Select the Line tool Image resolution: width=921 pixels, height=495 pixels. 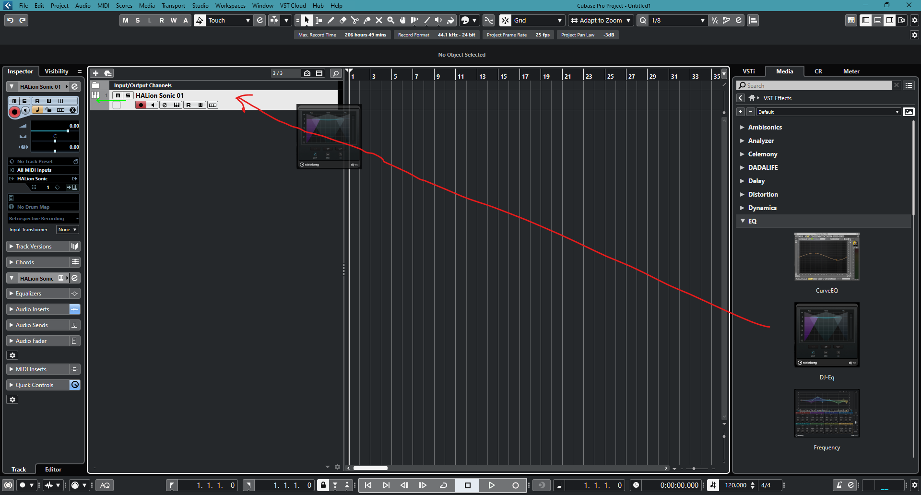(x=427, y=20)
